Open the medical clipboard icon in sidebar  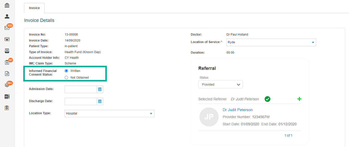pyautogui.click(x=7, y=108)
